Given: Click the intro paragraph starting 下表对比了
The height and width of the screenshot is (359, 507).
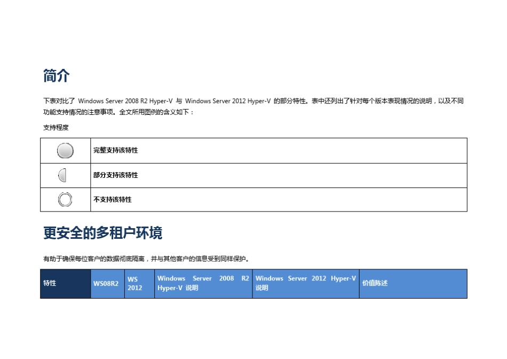Looking at the screenshot, I should pyautogui.click(x=253, y=106).
